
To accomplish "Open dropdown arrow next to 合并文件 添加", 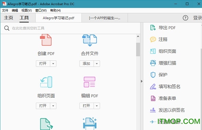I will click(x=97, y=63).
